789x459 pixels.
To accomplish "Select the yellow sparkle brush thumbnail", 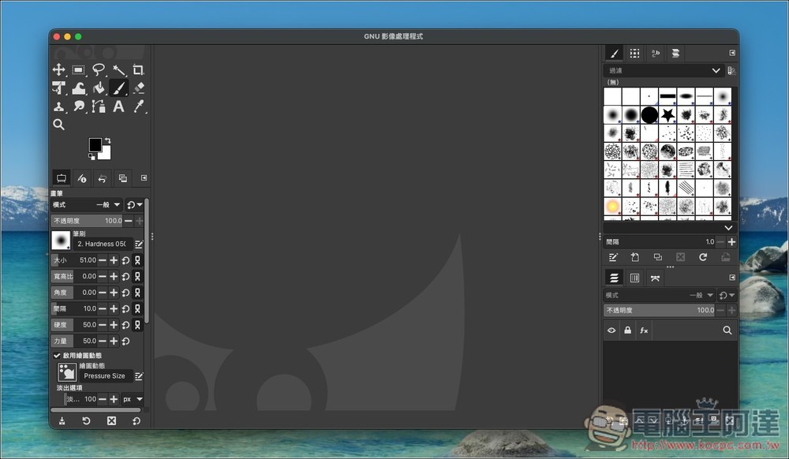I will (x=612, y=206).
